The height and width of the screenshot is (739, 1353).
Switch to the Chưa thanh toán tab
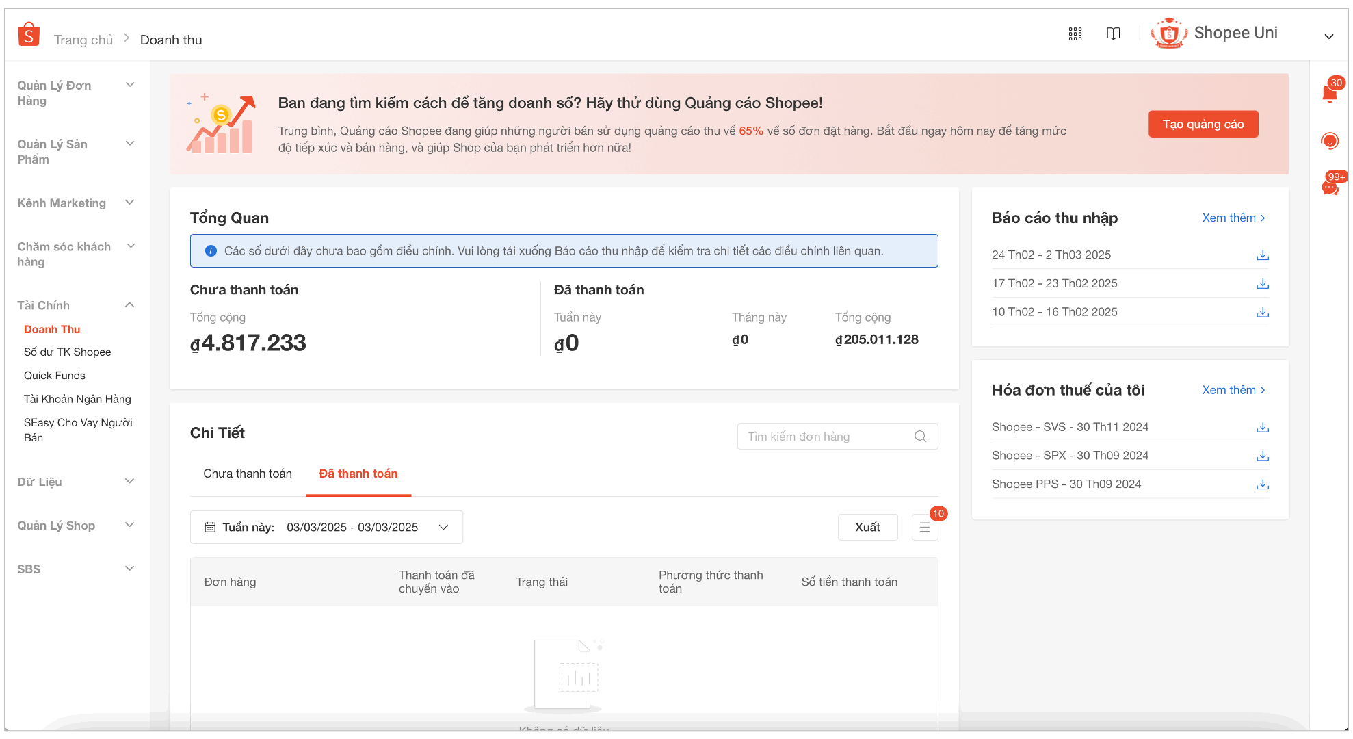248,474
